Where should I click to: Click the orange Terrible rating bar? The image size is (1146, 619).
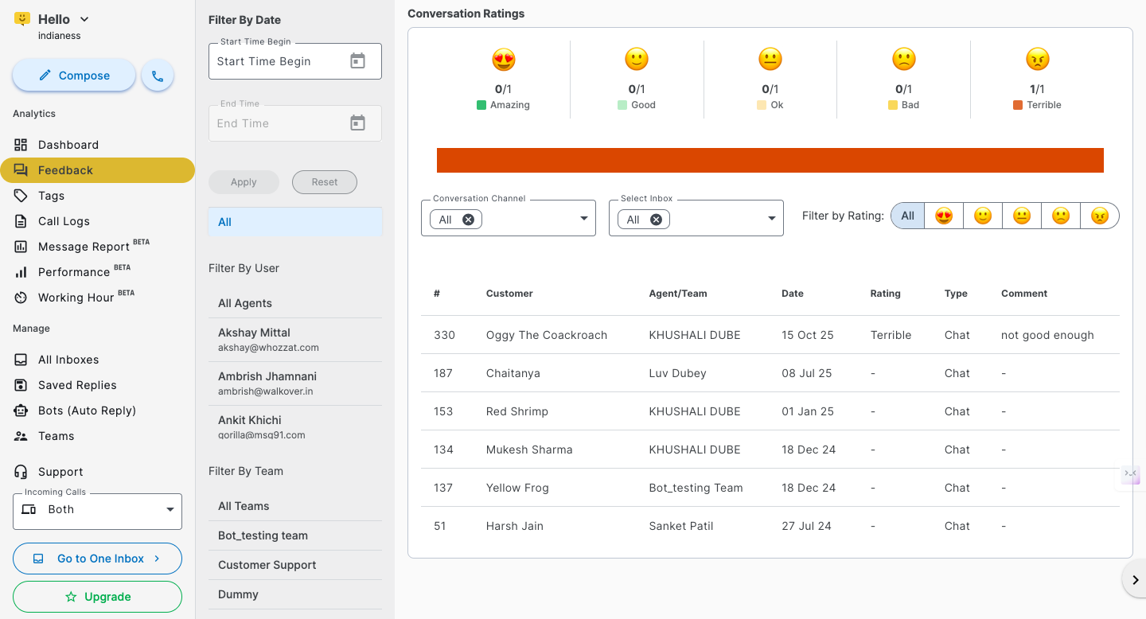(770, 160)
